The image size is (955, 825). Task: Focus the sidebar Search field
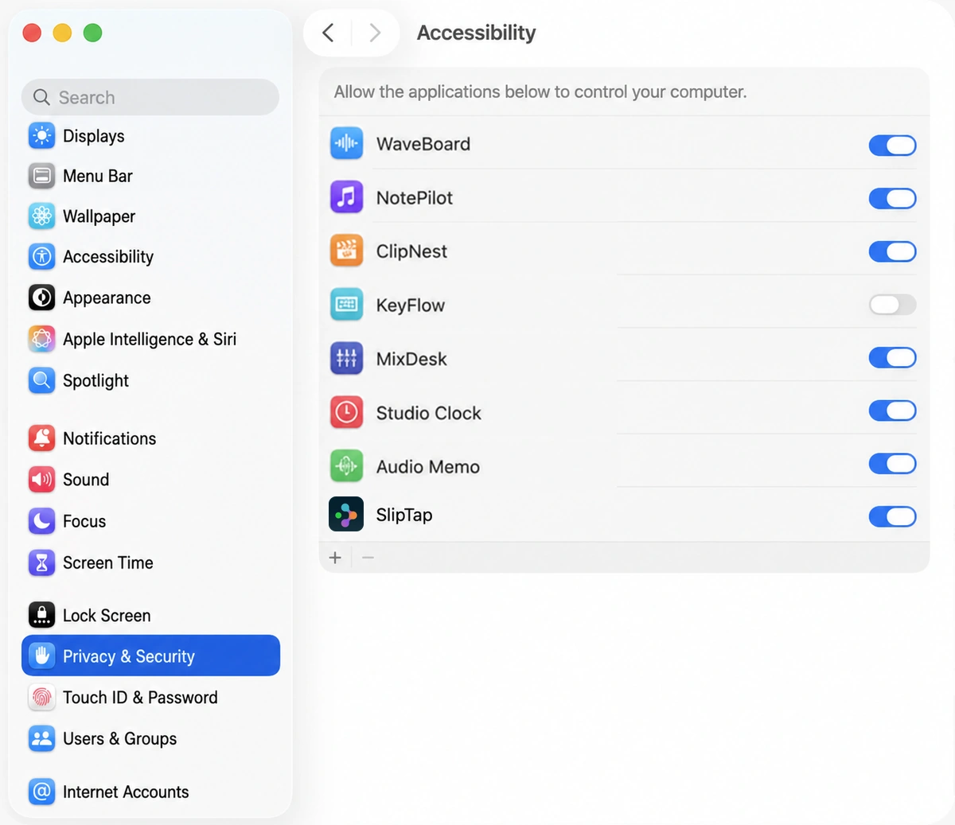click(x=150, y=97)
